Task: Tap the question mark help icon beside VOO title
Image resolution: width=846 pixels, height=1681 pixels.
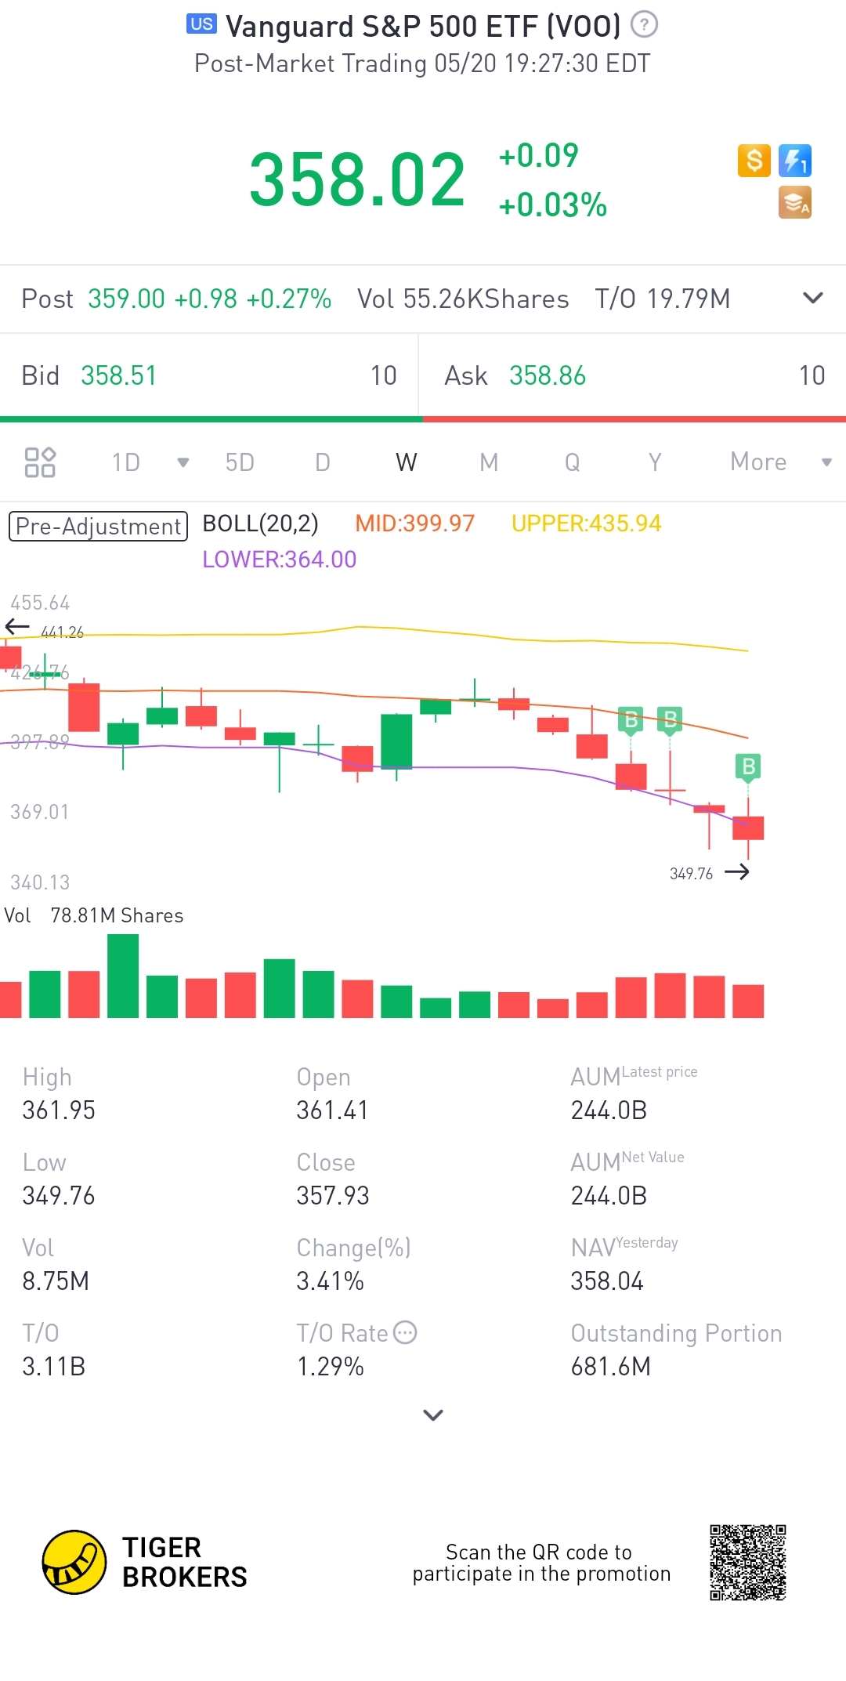Action: tap(644, 25)
